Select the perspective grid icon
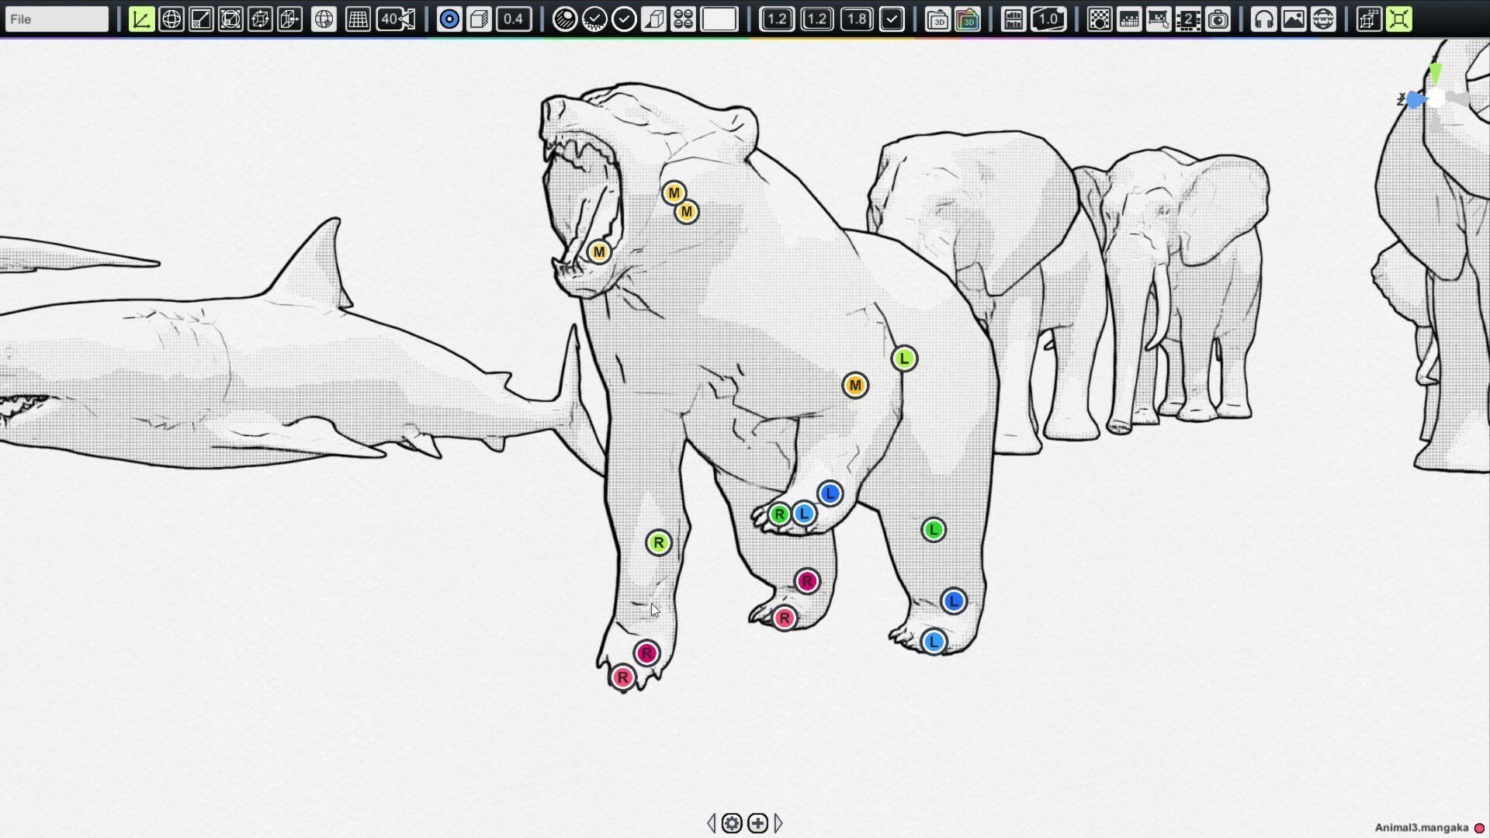 pos(358,19)
